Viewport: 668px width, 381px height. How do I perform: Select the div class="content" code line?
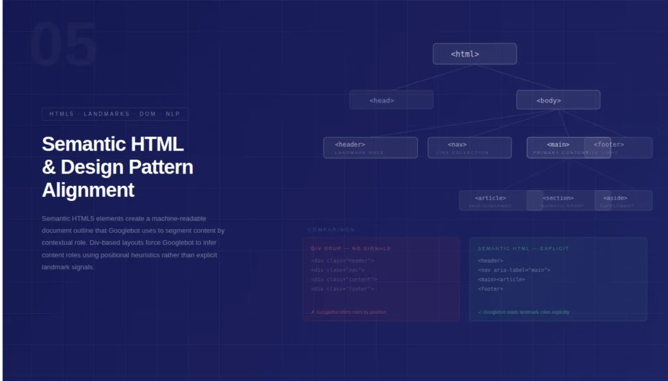[346, 279]
